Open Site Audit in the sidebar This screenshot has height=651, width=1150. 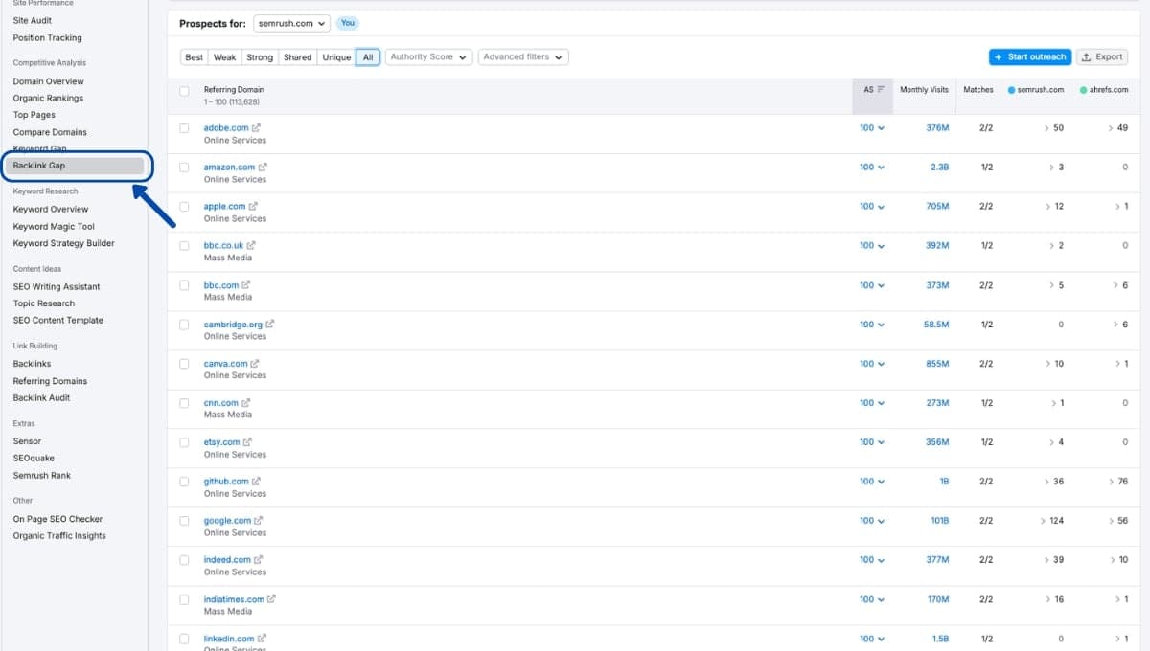tap(33, 20)
